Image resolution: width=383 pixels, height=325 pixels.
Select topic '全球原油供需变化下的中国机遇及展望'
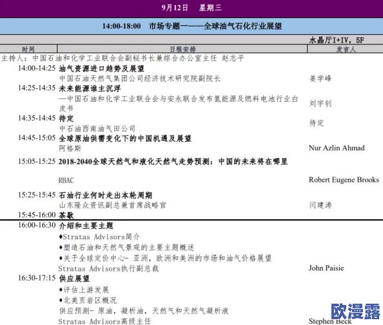(x=125, y=138)
